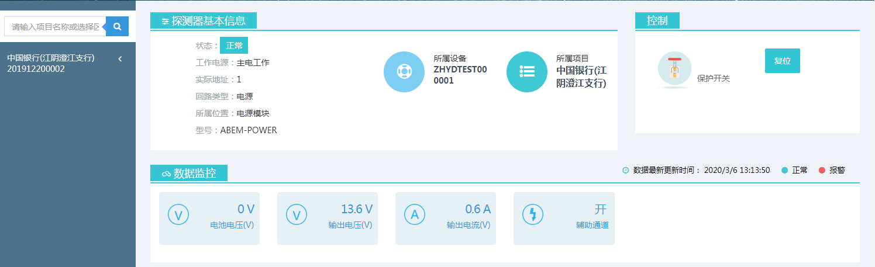Click the 所属设备 lifebuoy circle icon
Screen dimensions: 875x267
click(404, 72)
